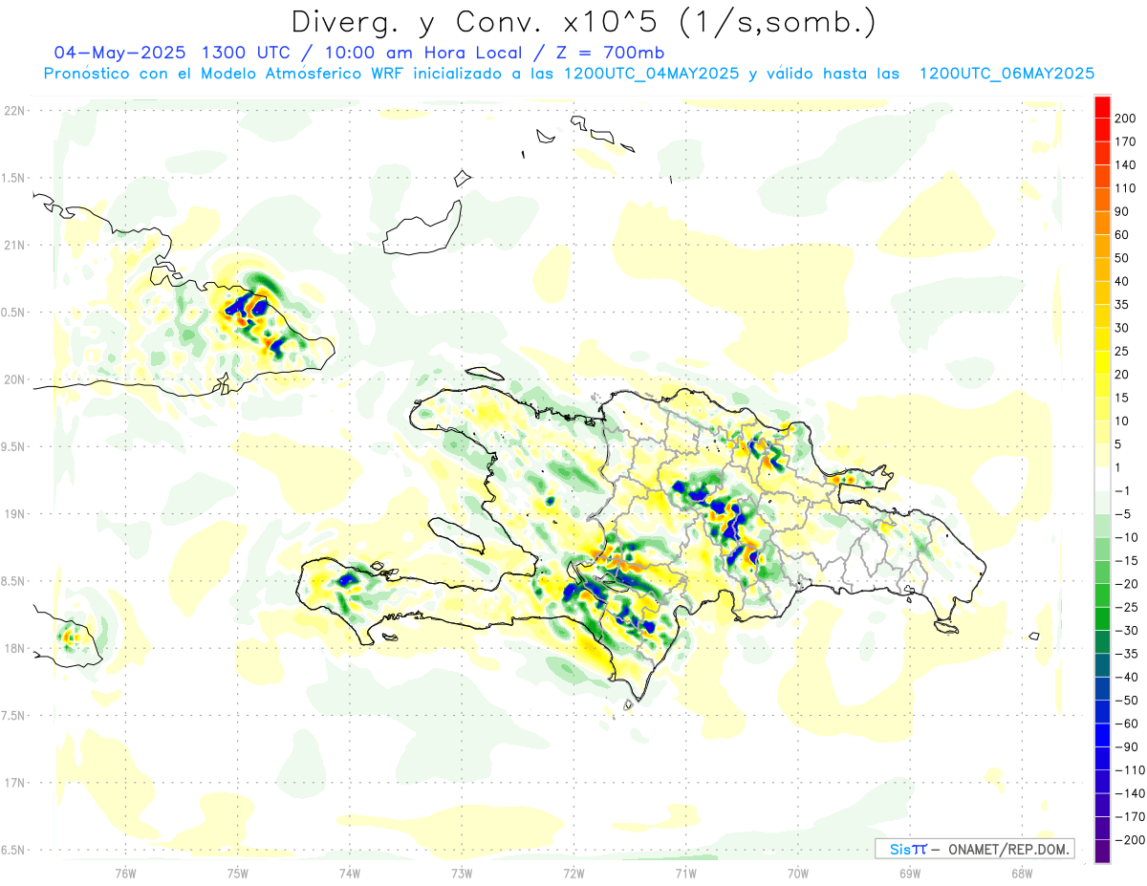The image size is (1147, 886).
Task: Pick the orange swatch between 60 and 90
Action: click(x=1103, y=224)
